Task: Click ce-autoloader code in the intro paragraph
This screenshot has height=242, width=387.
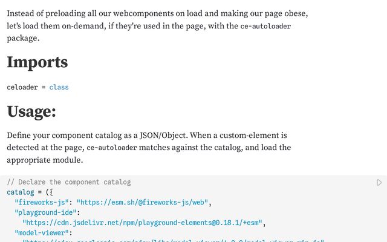Action: pyautogui.click(x=265, y=27)
